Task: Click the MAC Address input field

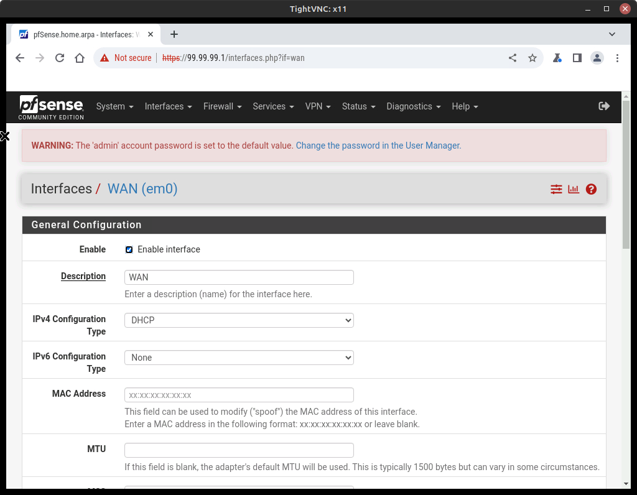Action: point(239,395)
